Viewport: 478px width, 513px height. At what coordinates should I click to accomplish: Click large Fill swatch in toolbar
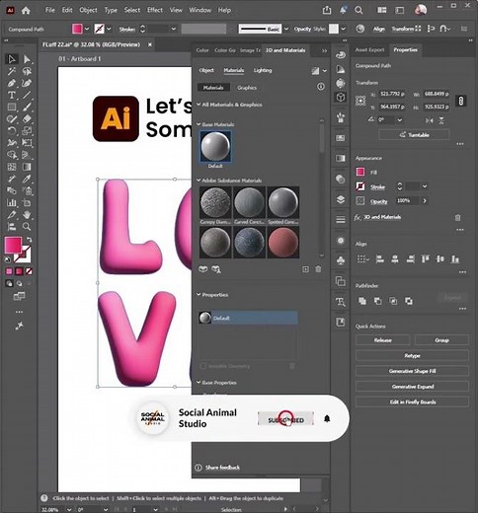[x=13, y=246]
